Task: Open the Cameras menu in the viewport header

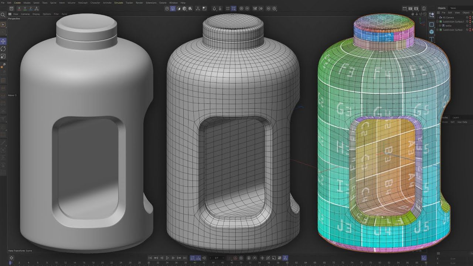Action: pos(25,14)
